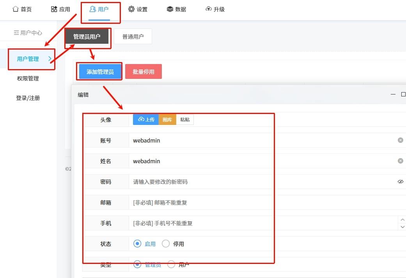Click the apps grid icon beside 应用

click(54, 9)
